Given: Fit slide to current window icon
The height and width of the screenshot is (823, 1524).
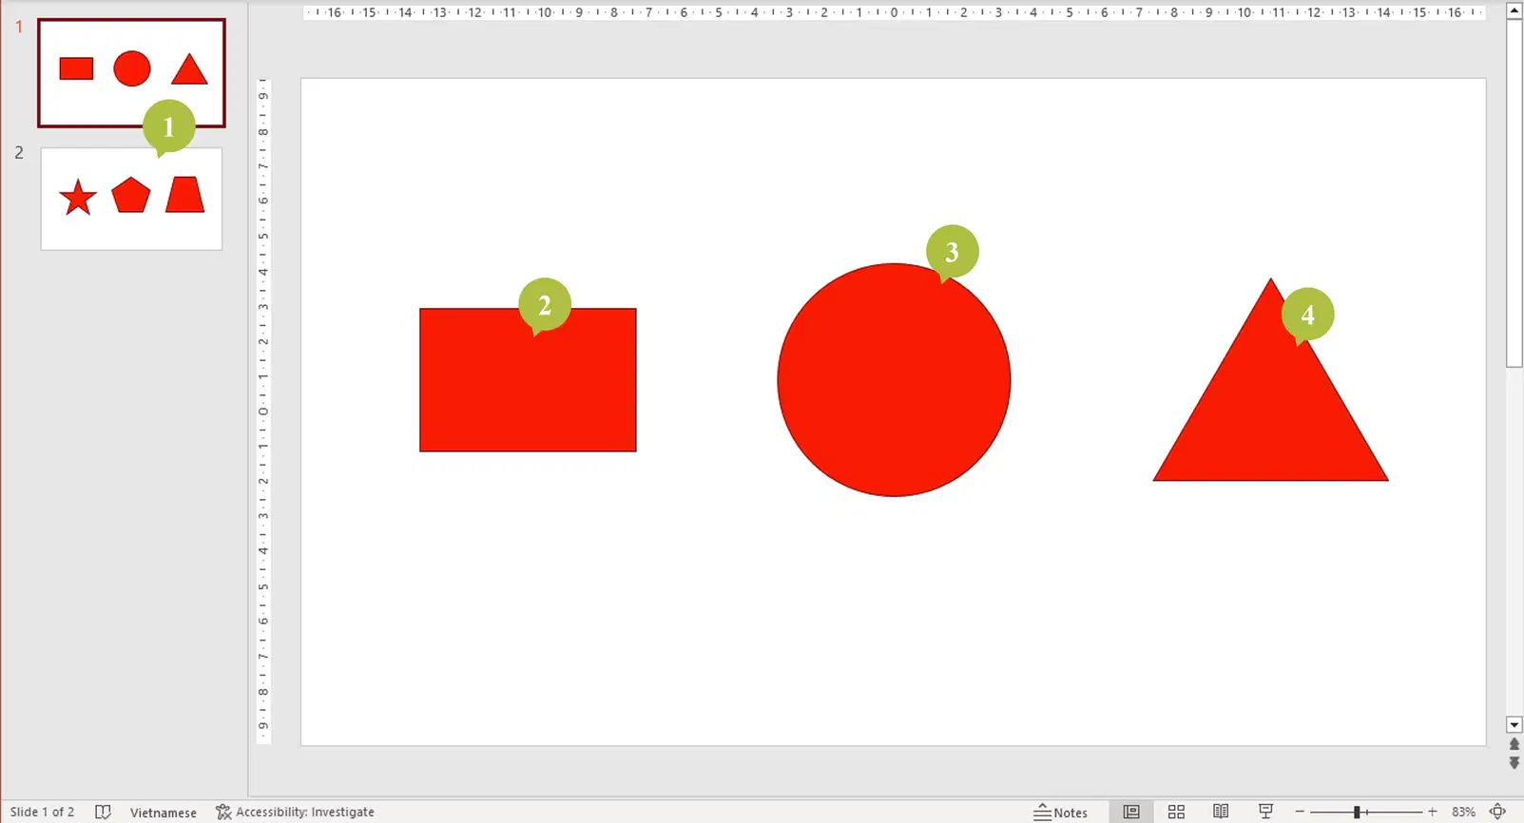Looking at the screenshot, I should pos(1498,812).
